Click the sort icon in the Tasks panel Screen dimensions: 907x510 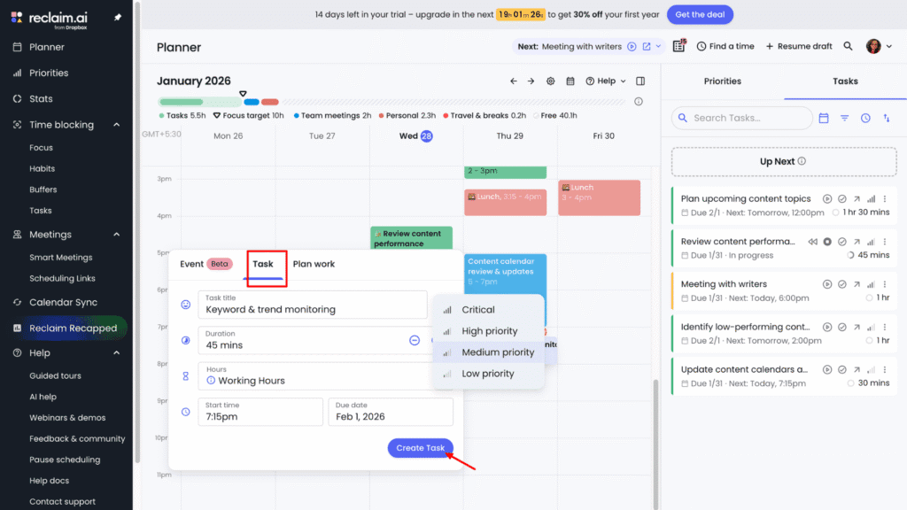[887, 118]
